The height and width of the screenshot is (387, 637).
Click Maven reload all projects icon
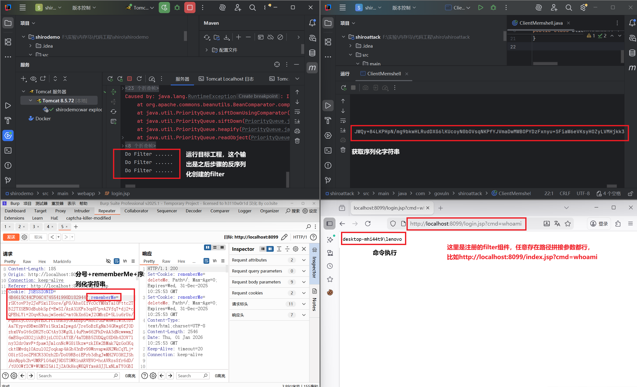(x=206, y=37)
